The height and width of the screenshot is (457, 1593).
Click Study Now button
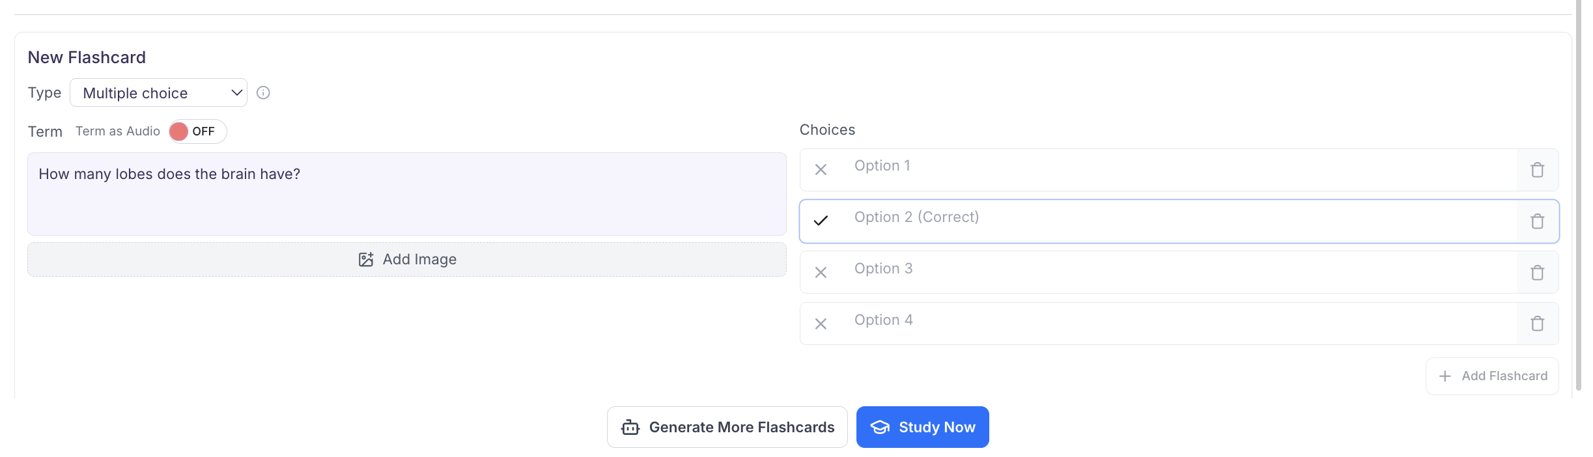click(x=922, y=427)
